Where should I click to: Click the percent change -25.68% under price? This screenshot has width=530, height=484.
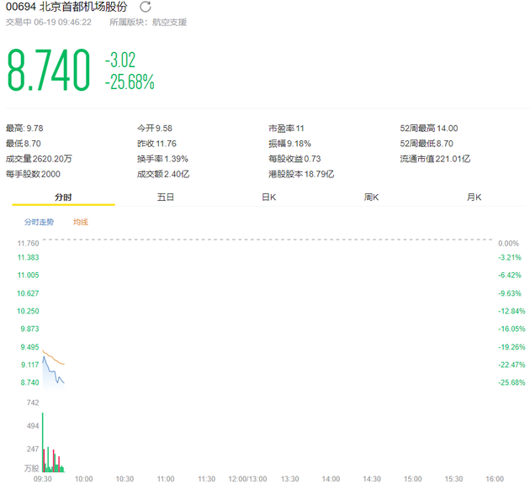pyautogui.click(x=130, y=82)
